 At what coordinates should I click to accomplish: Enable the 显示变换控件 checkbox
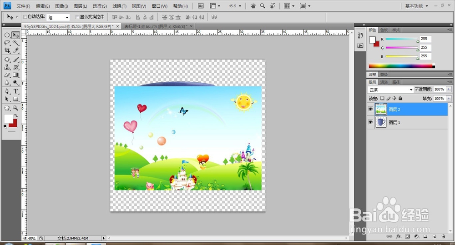click(77, 17)
